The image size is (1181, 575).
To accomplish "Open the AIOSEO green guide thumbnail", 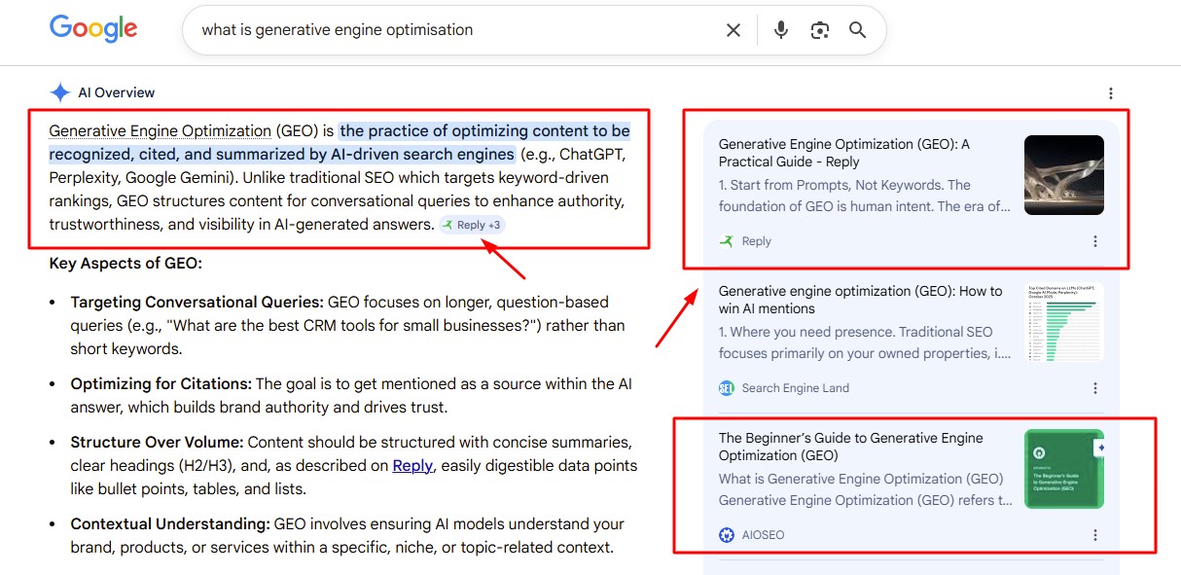I will tap(1063, 469).
